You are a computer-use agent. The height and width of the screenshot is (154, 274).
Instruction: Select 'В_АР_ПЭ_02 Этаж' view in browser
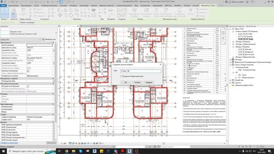coord(245,34)
